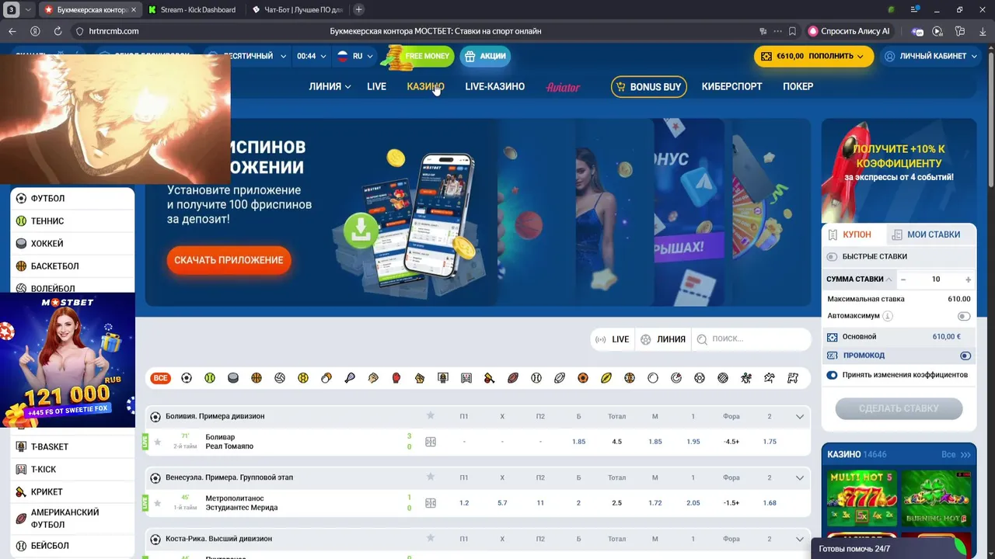Click the browser bookmark icon
The width and height of the screenshot is (995, 559).
pos(792,31)
